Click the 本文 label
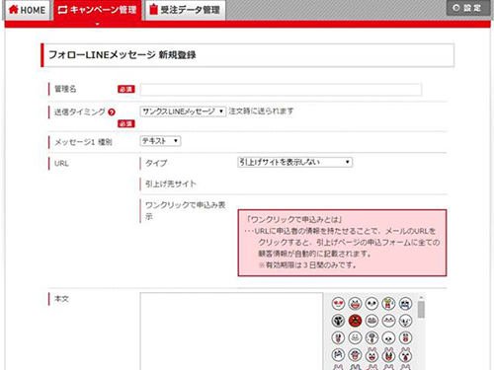 pyautogui.click(x=61, y=299)
